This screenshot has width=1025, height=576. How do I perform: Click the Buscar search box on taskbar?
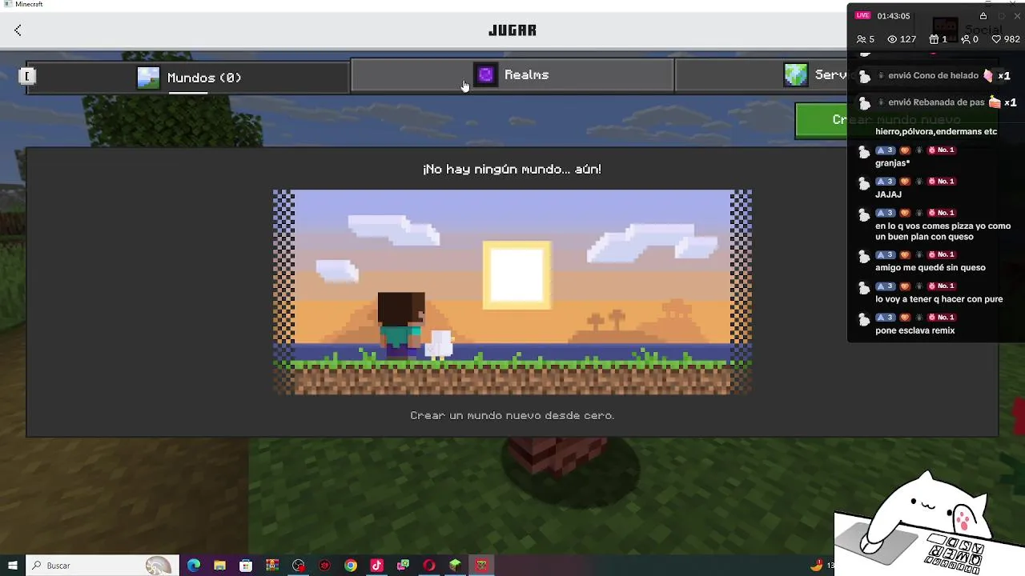[x=102, y=566]
